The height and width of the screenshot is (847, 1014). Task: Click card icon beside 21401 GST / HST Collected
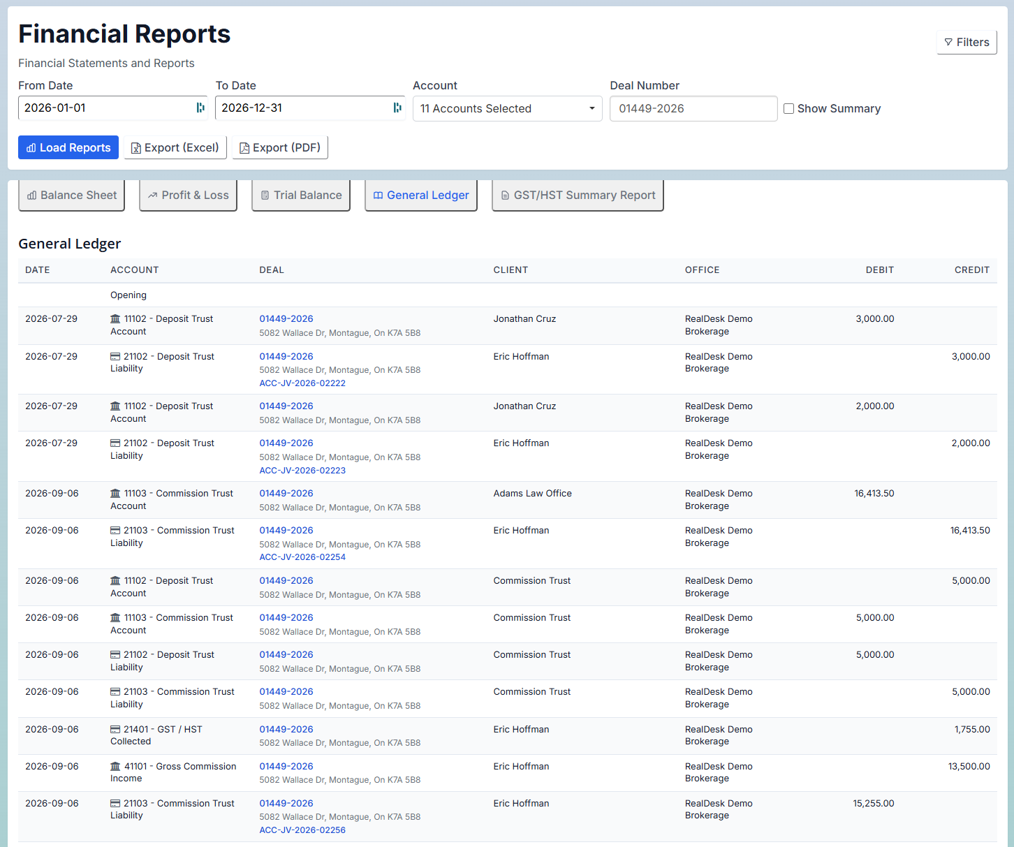point(115,729)
